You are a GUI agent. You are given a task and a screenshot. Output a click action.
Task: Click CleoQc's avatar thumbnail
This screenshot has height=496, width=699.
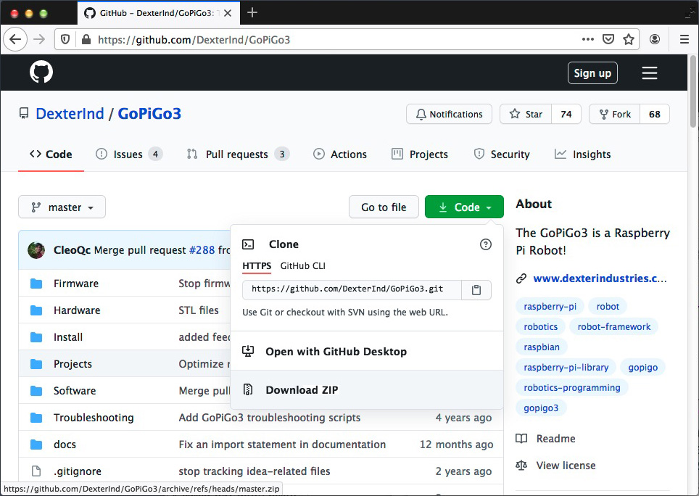point(36,250)
